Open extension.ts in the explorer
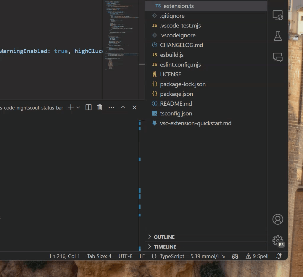This screenshot has width=303, height=277. coord(206,6)
